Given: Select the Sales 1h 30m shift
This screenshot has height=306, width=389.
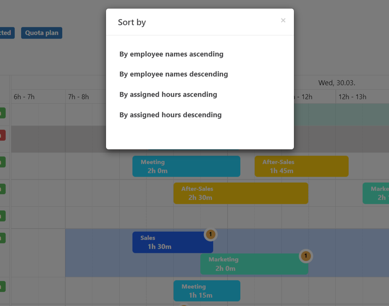Looking at the screenshot, I should point(172,242).
